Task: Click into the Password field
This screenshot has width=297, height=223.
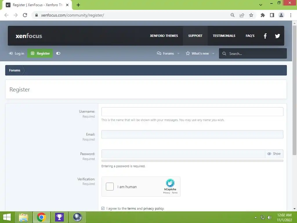Action: (x=183, y=154)
